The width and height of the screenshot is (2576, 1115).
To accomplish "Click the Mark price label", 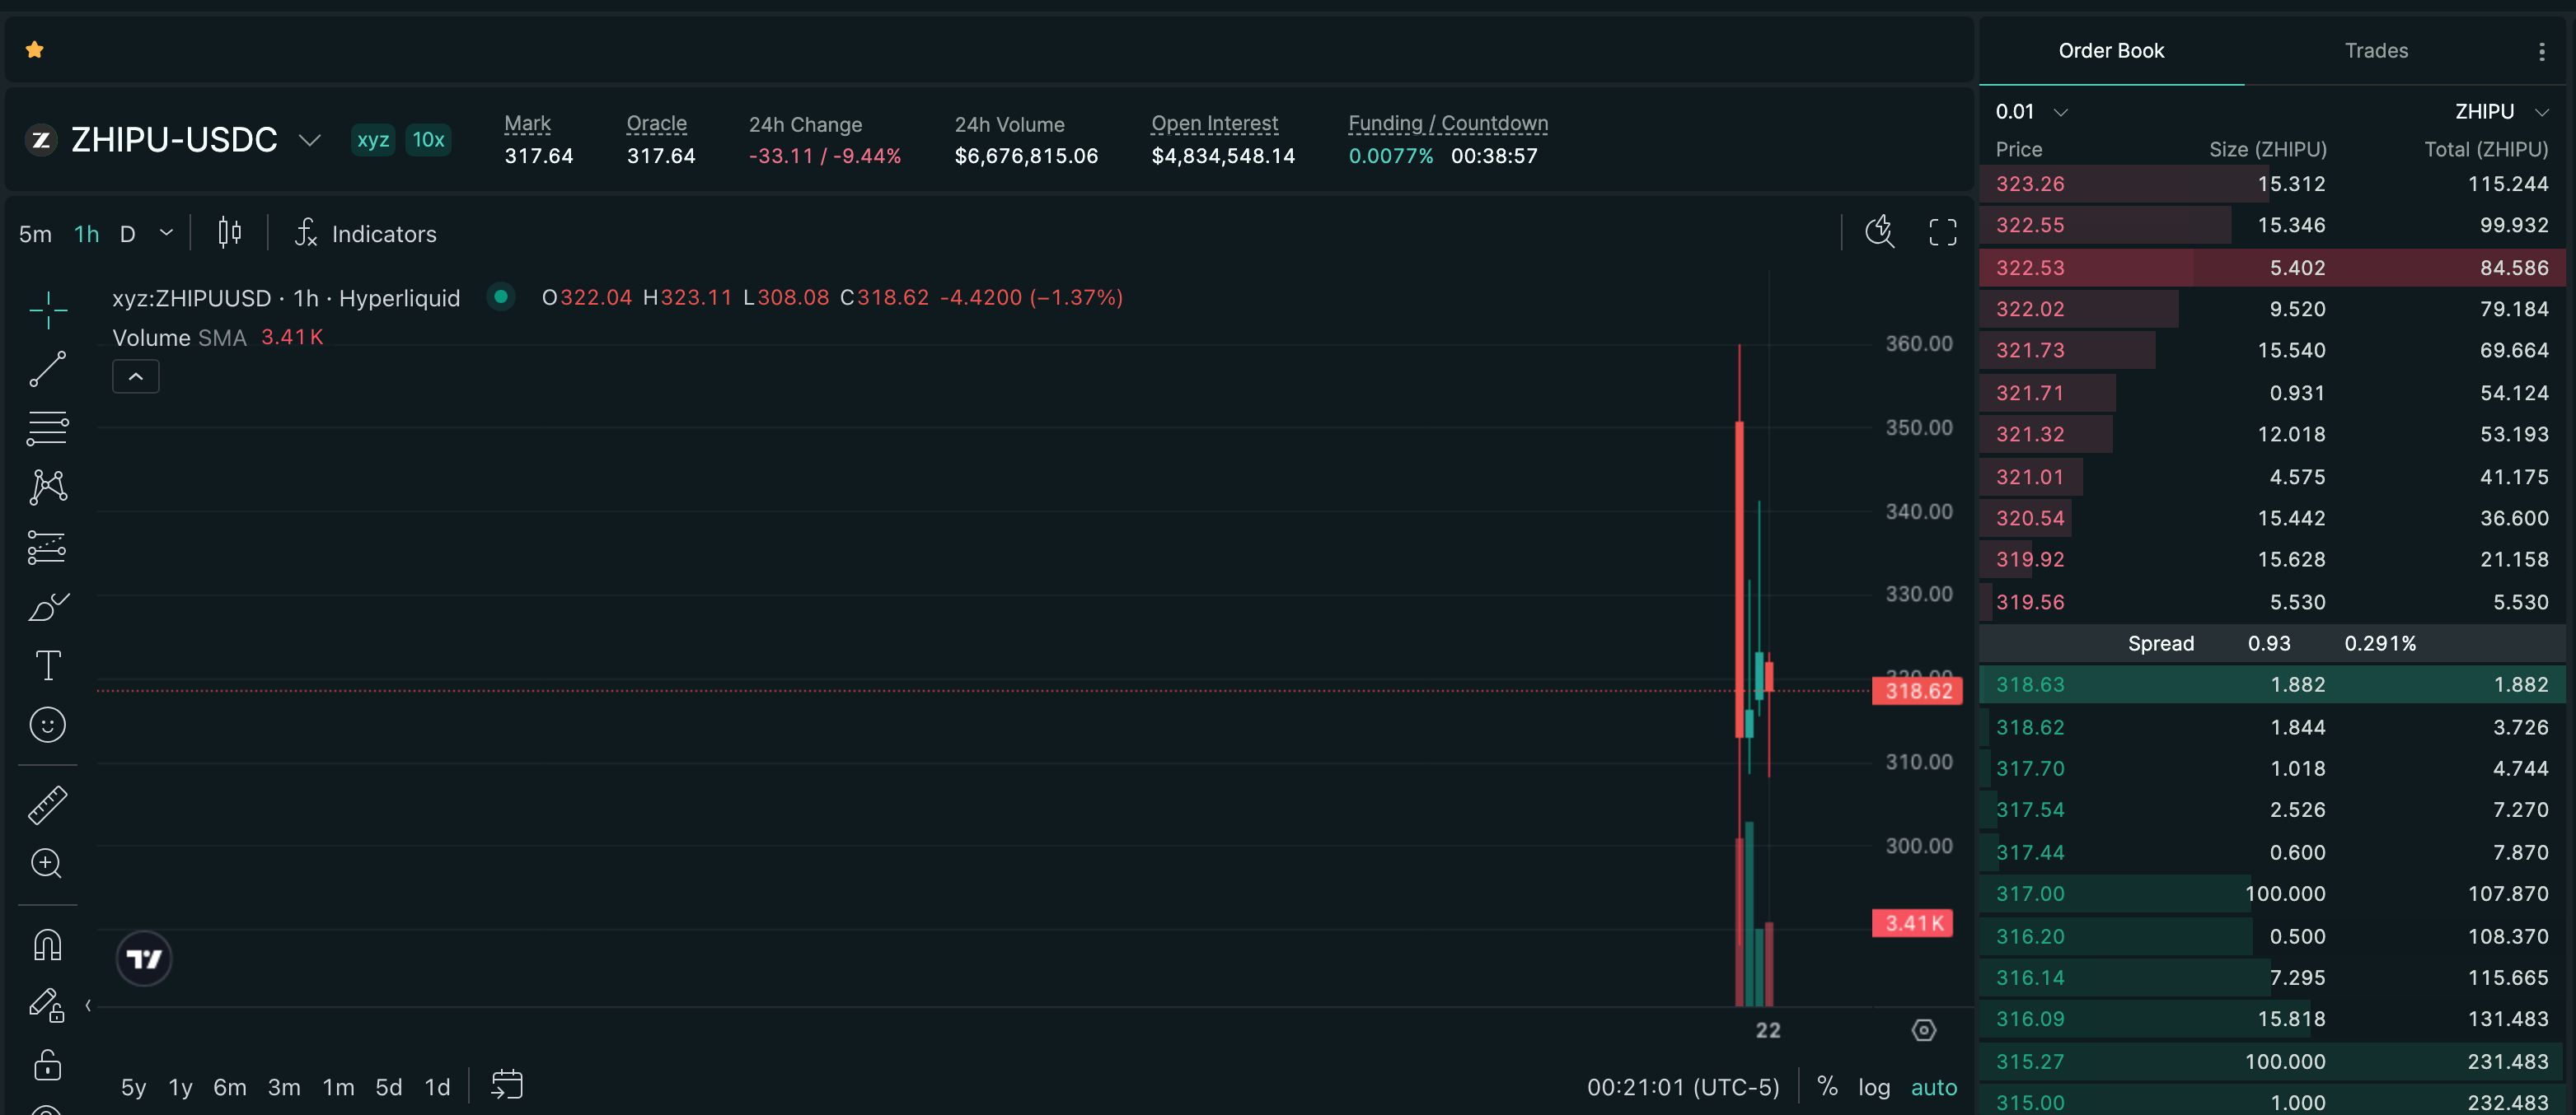I will click(528, 124).
